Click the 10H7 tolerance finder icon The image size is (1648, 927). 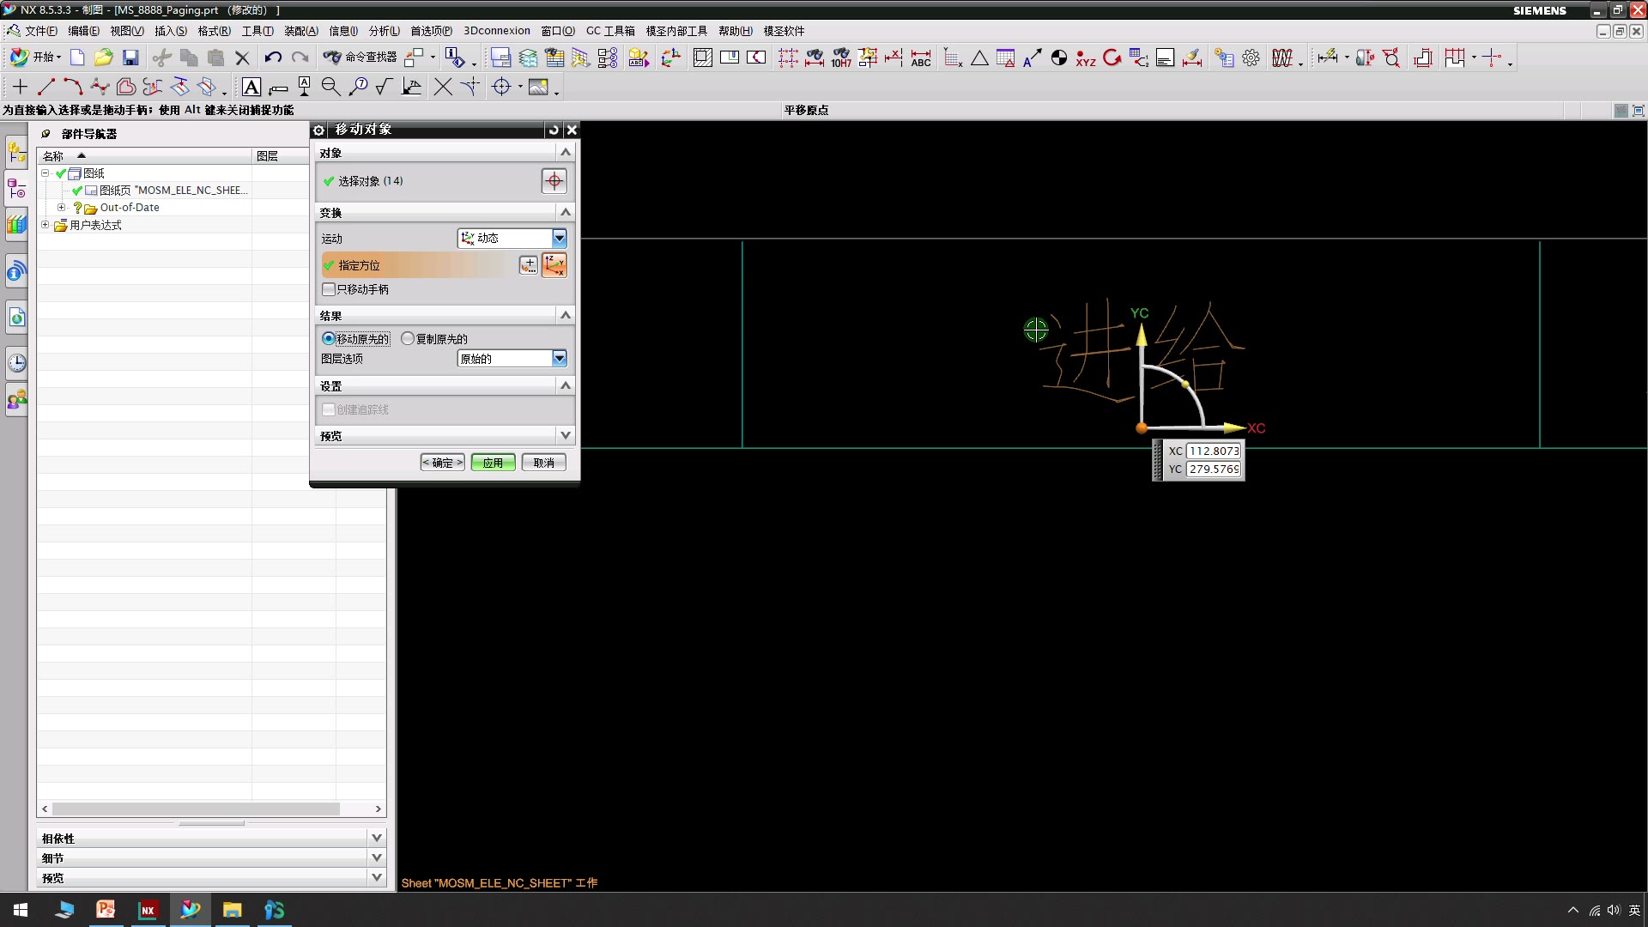click(x=841, y=58)
